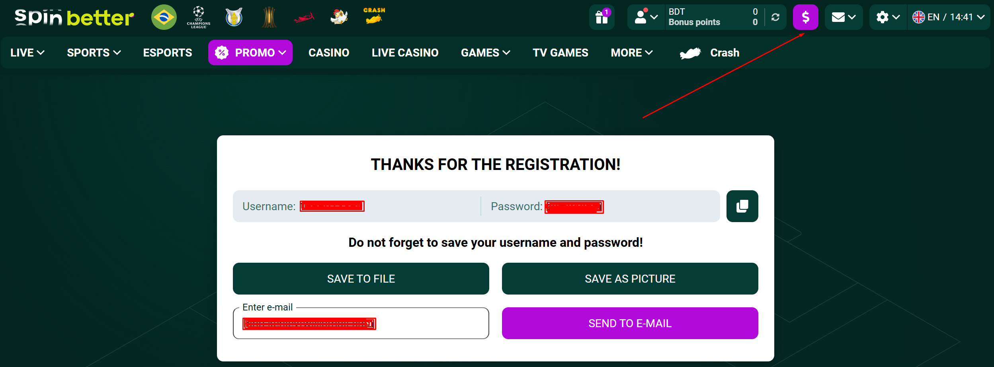The width and height of the screenshot is (994, 367).
Task: Open the Champions League shortcut
Action: coord(199,17)
